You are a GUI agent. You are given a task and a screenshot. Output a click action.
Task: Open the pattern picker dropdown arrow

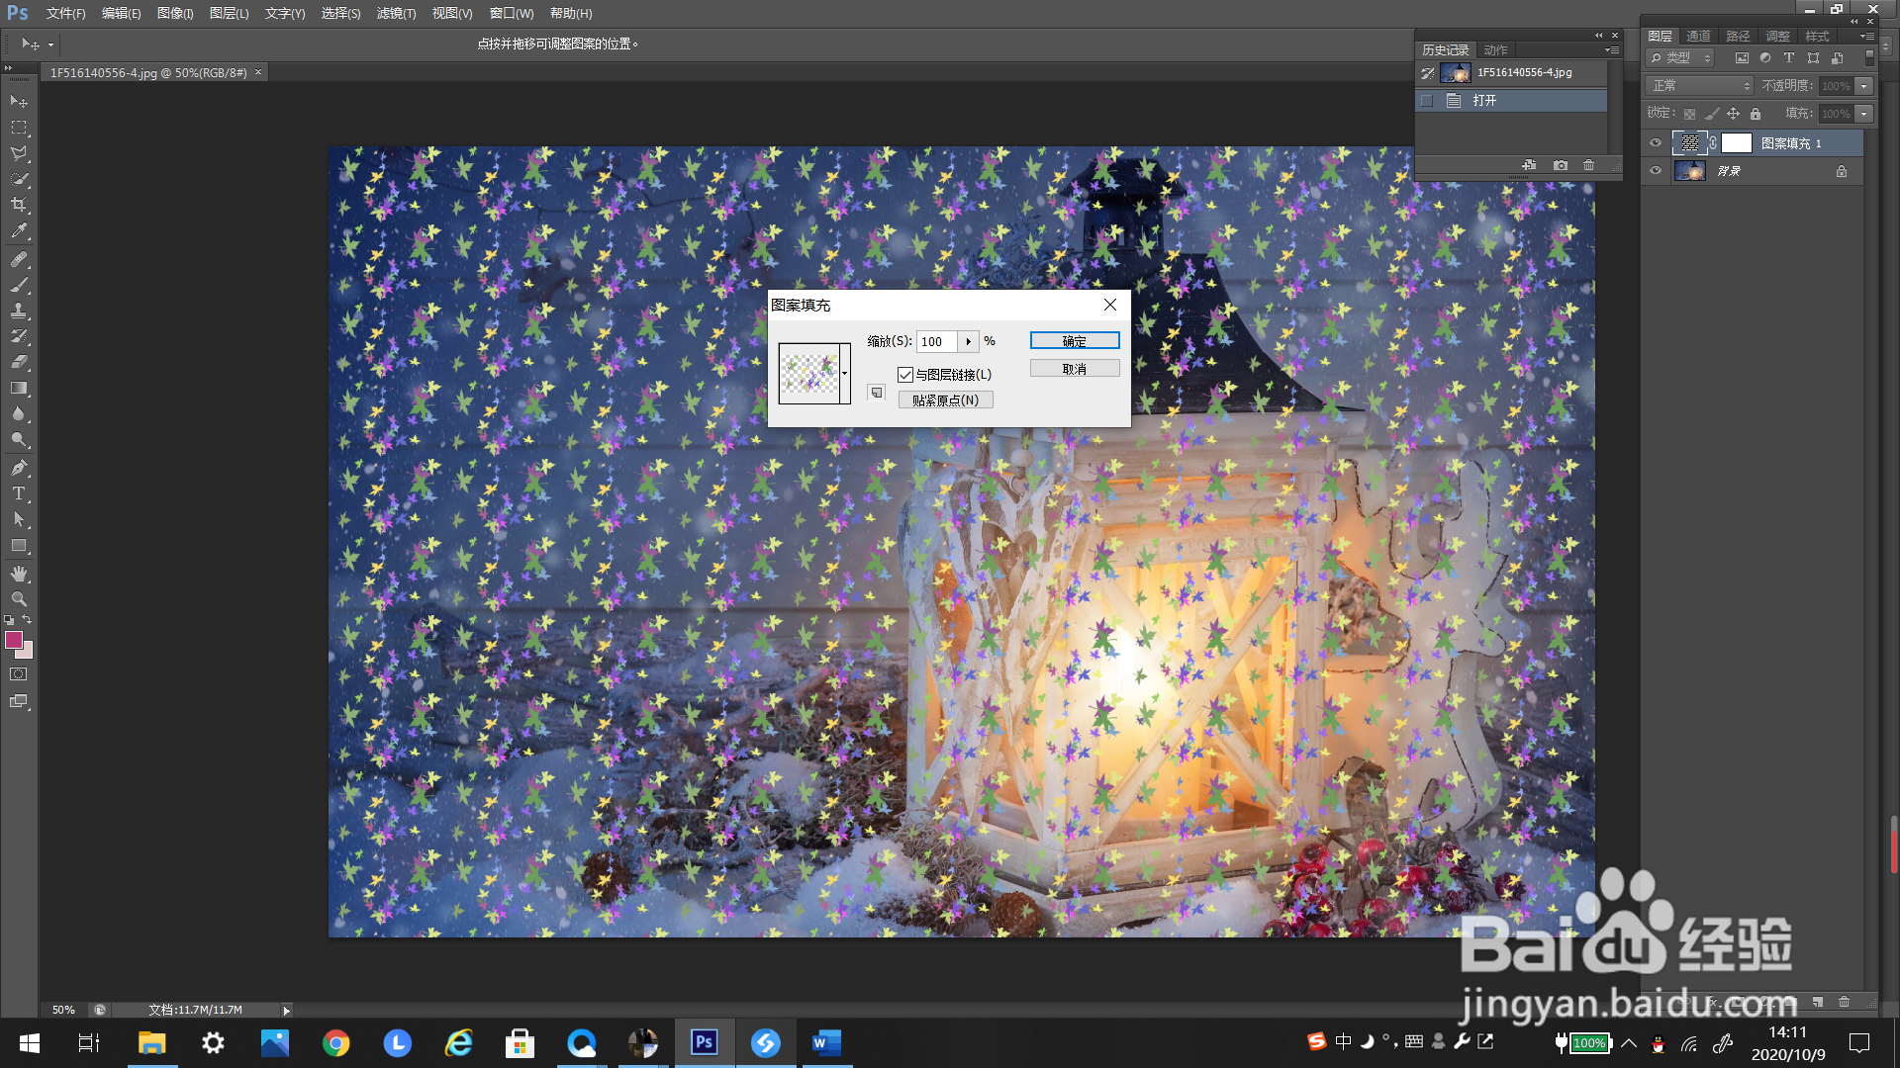(x=844, y=373)
